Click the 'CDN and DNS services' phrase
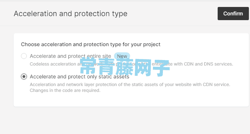The image size is (250, 134). (208, 64)
